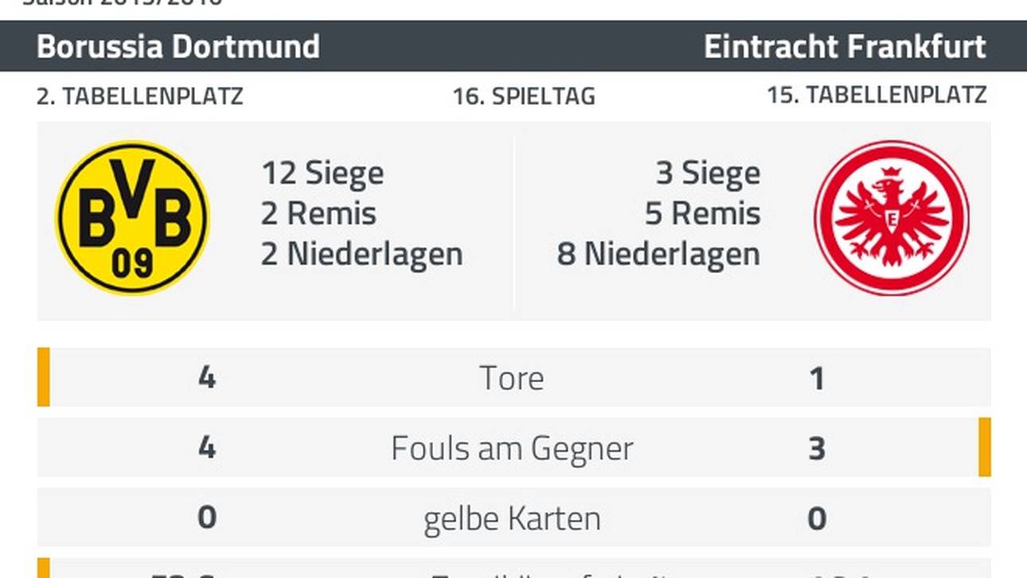
Task: Click the Borussia Dortmund BVB 09 logo
Action: [132, 218]
